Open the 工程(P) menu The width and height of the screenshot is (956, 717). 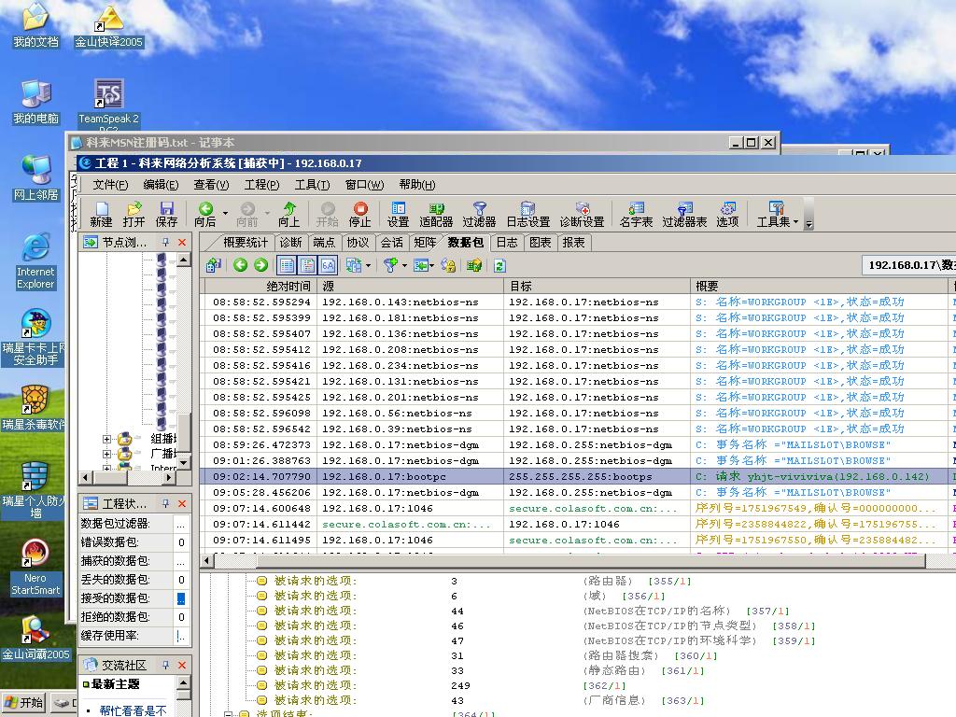[x=260, y=185]
